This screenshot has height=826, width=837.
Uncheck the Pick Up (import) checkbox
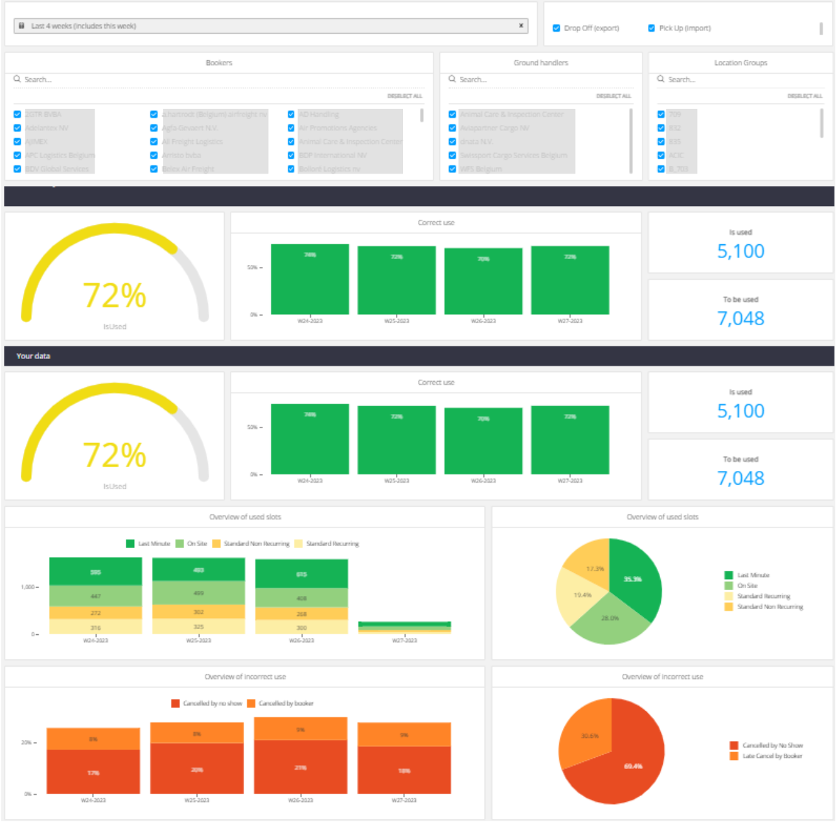(652, 29)
